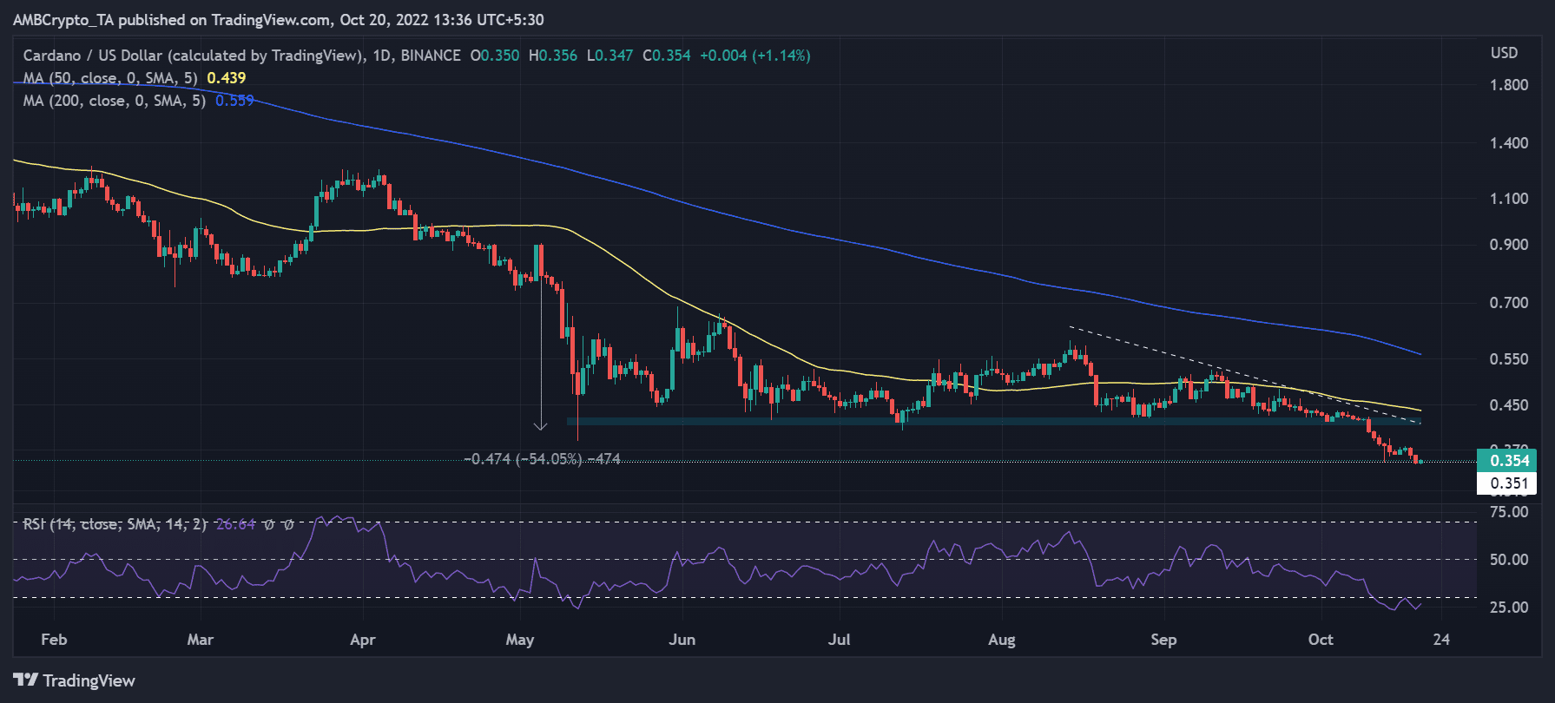
Task: Click the 50 MA value 0.439
Action: [227, 78]
